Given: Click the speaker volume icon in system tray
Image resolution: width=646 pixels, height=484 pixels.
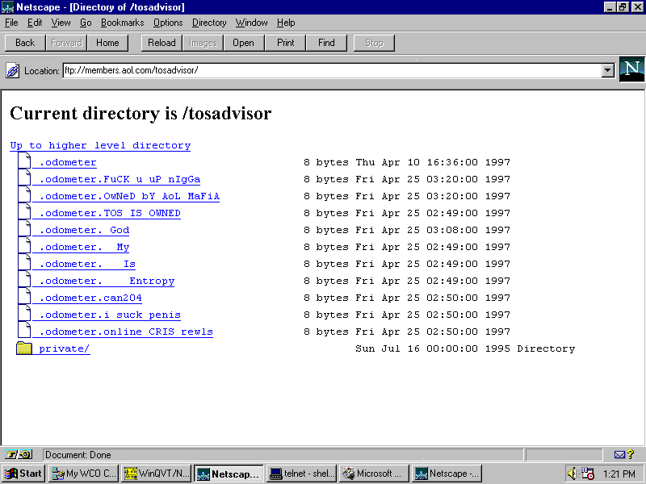Looking at the screenshot, I should pos(573,474).
